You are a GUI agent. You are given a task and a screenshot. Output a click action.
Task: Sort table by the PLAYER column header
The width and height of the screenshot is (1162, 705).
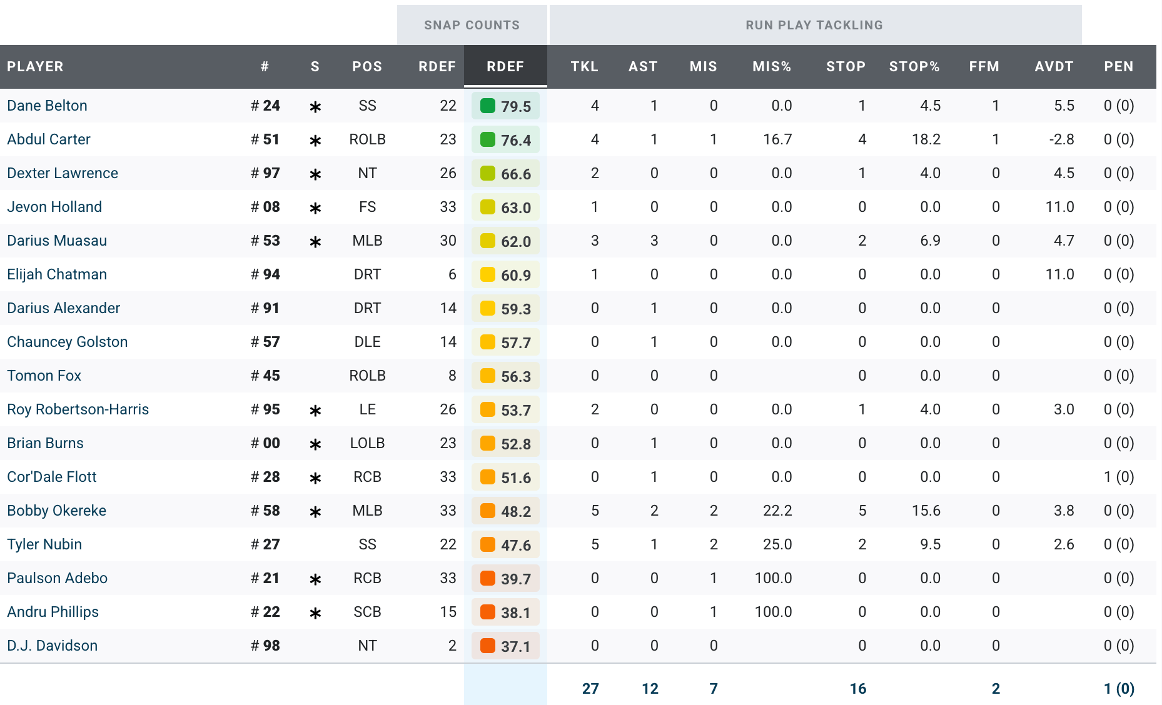(x=35, y=67)
